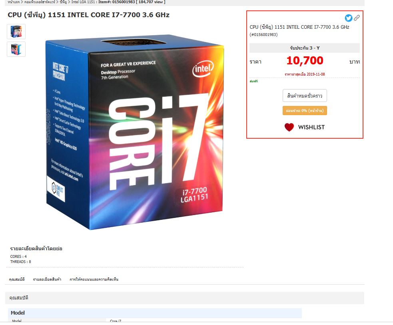Click the product title heading
Viewport: 393px width, 325px height.
[x=88, y=15]
